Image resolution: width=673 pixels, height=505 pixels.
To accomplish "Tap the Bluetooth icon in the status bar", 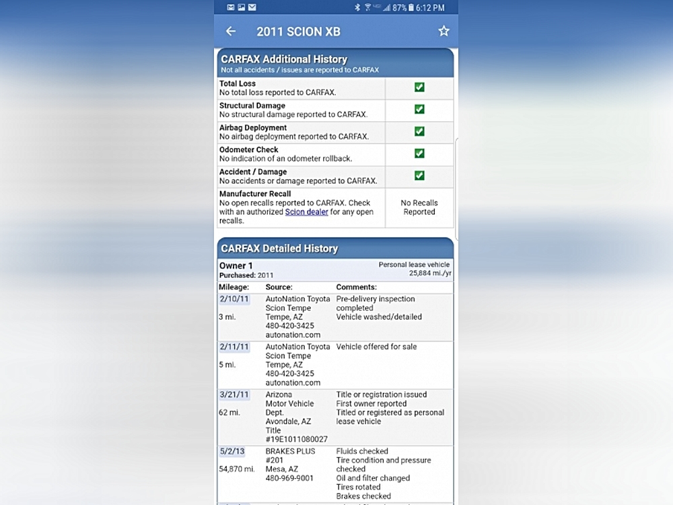I will point(357,7).
